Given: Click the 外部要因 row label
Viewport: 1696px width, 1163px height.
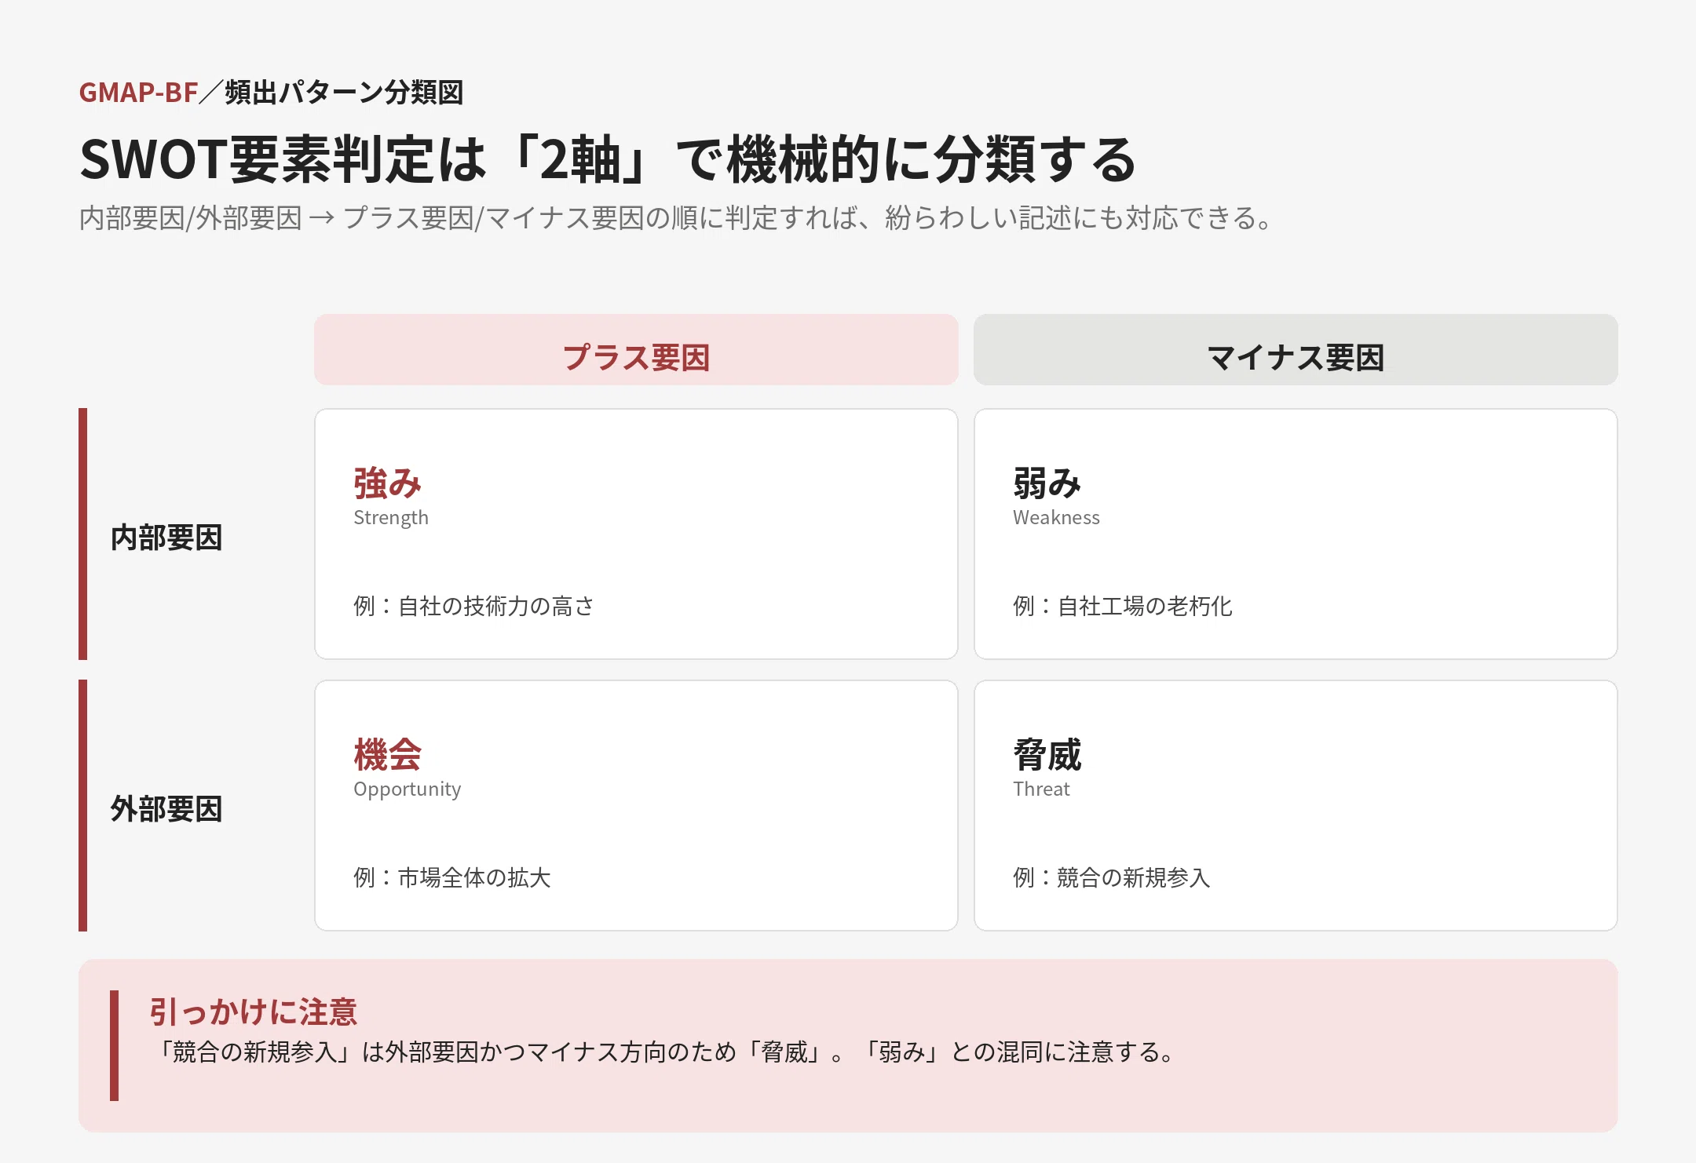Looking at the screenshot, I should coord(166,809).
